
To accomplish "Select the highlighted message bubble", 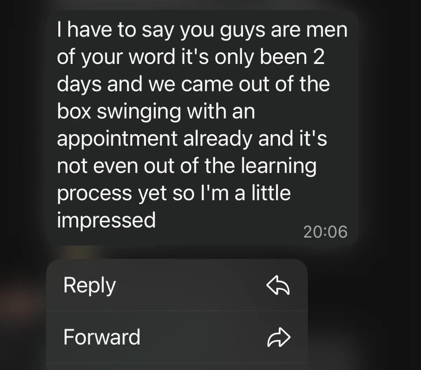I will (x=202, y=128).
